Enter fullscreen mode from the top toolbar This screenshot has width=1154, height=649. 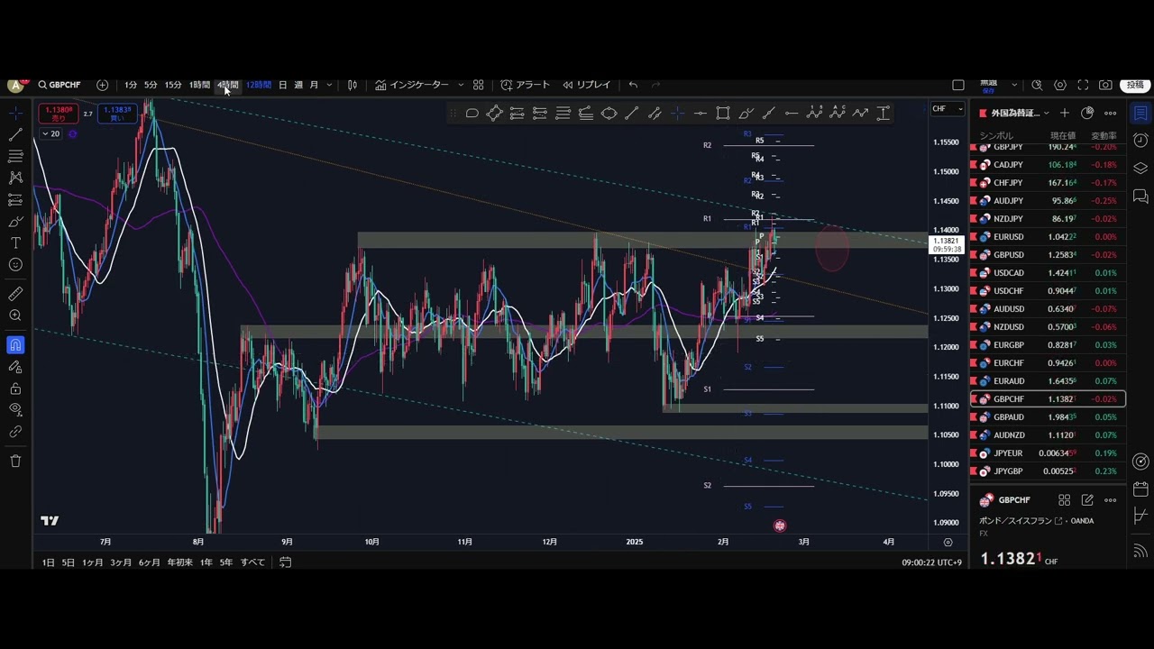[x=1083, y=85]
